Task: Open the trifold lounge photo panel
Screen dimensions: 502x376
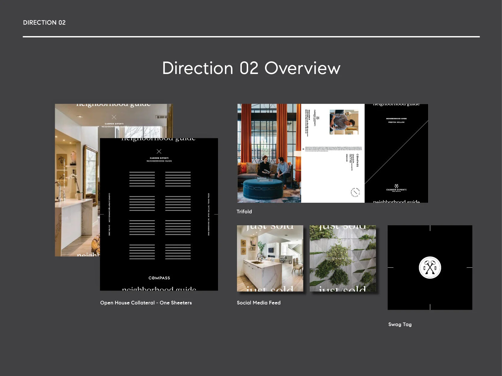Action: click(x=269, y=153)
